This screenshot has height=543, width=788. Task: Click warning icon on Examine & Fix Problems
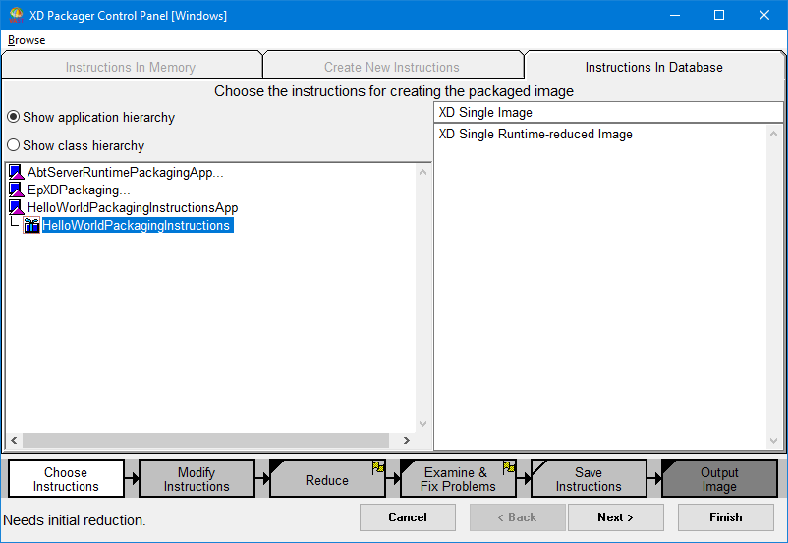509,467
